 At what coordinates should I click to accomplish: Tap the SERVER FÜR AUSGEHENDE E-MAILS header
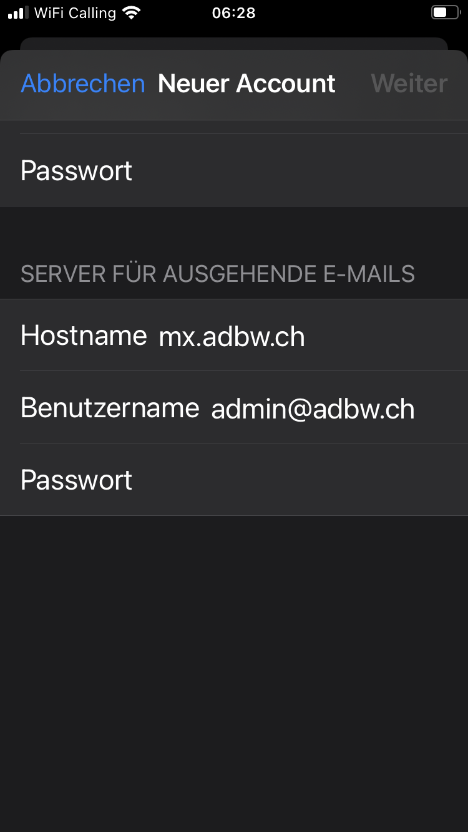[x=218, y=274]
